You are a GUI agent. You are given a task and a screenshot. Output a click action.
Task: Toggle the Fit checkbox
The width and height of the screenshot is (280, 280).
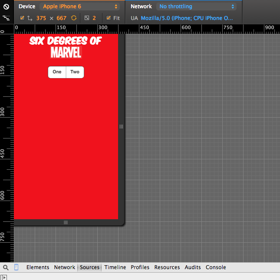click(109, 18)
